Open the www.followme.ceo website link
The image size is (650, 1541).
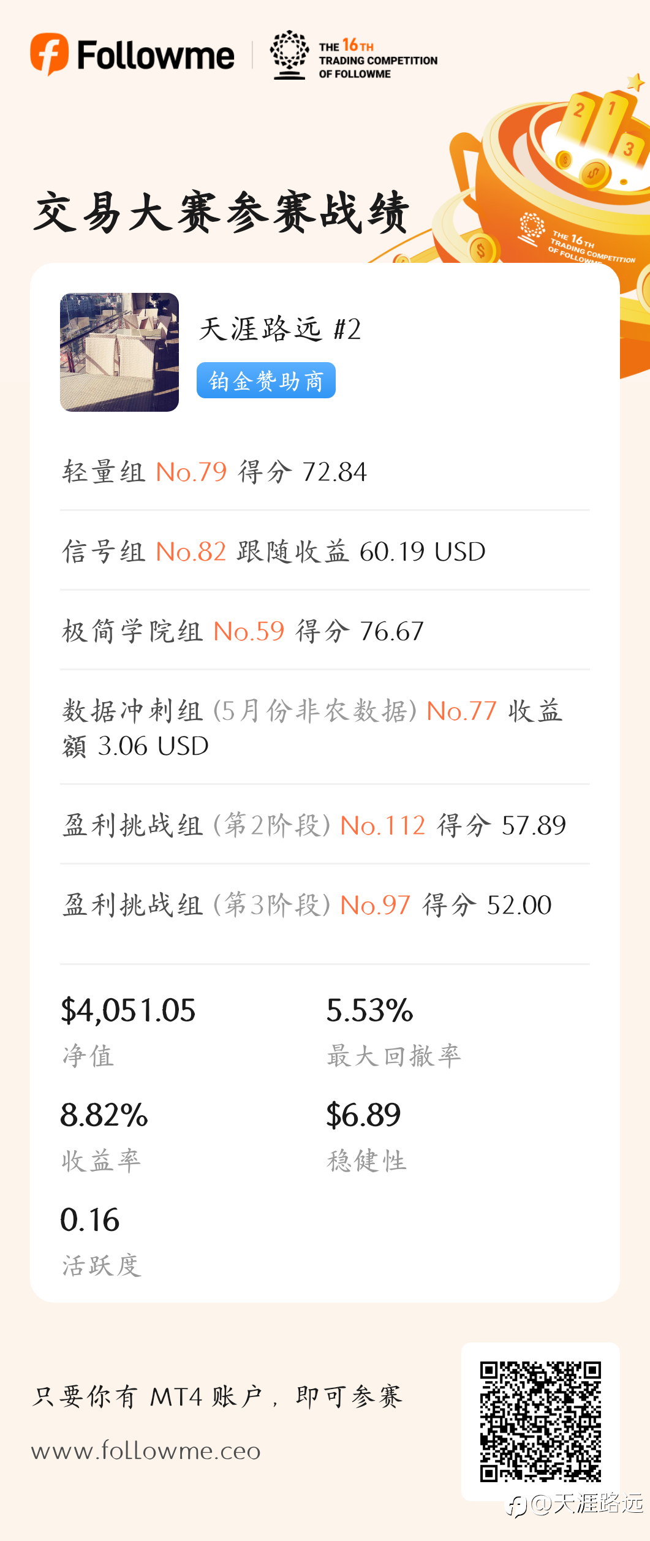146,1450
